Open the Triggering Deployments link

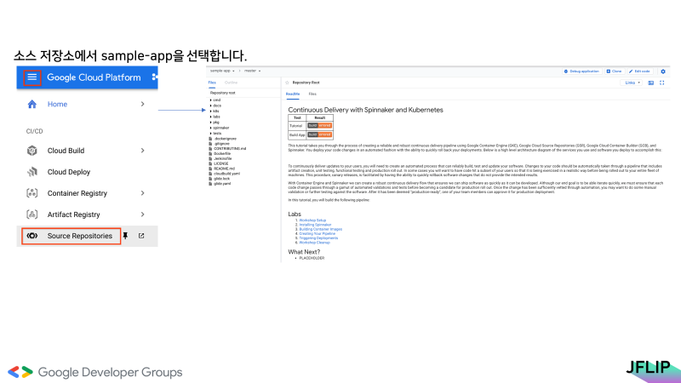pos(318,238)
